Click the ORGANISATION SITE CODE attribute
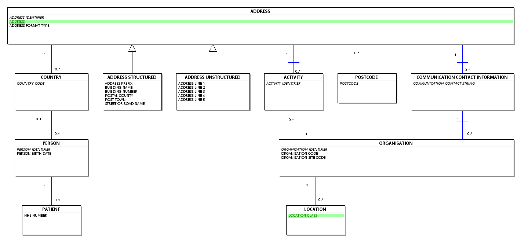 pyautogui.click(x=303, y=158)
